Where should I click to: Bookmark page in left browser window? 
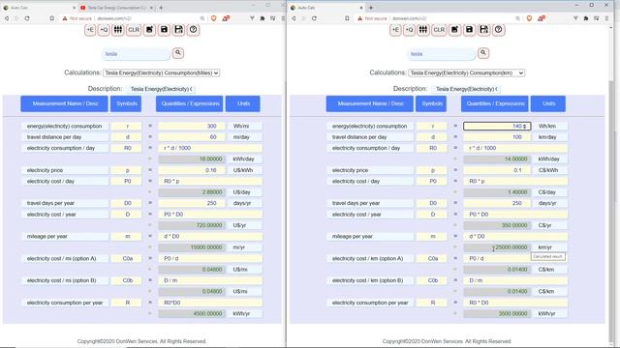point(51,18)
